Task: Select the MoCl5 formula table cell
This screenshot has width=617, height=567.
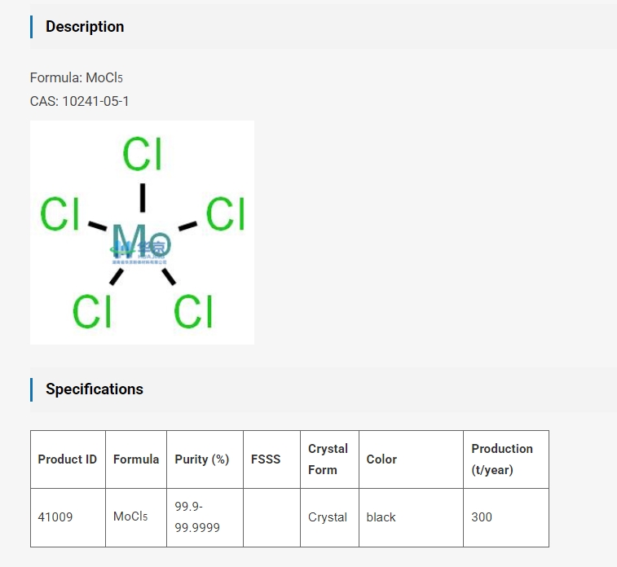Action: [130, 517]
